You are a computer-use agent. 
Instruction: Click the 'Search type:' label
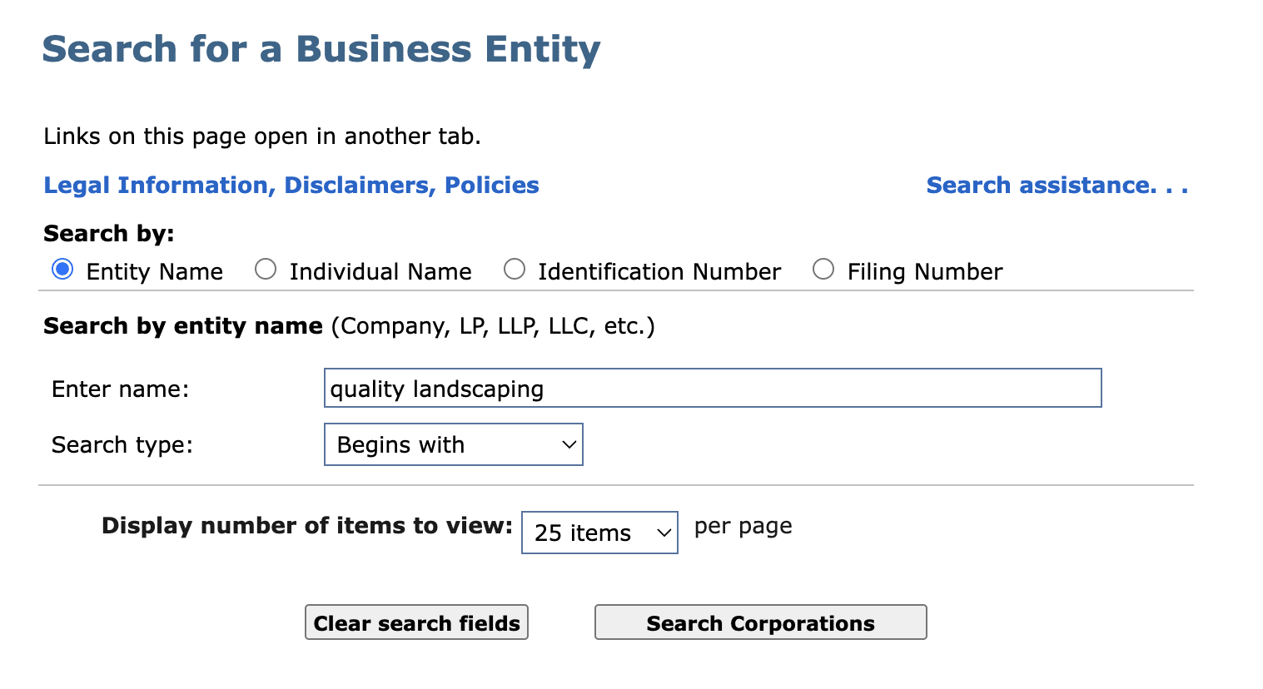(x=122, y=445)
